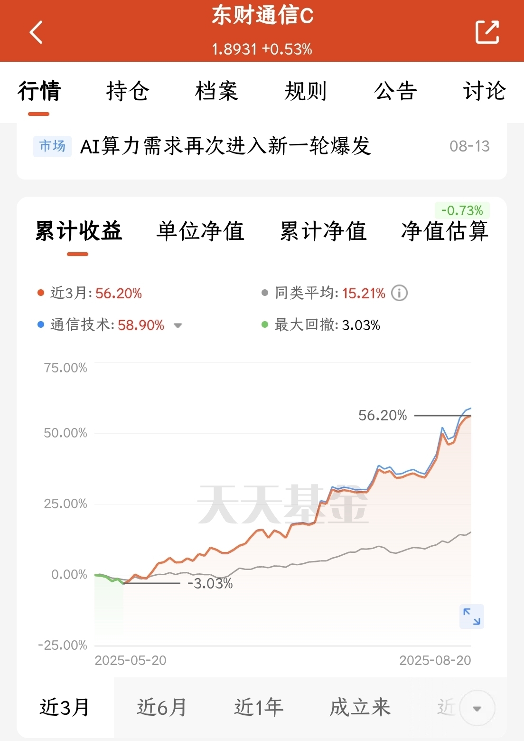Open news headline AI算力需求再次进入新一轮爆发
The image size is (524, 741).
point(225,146)
